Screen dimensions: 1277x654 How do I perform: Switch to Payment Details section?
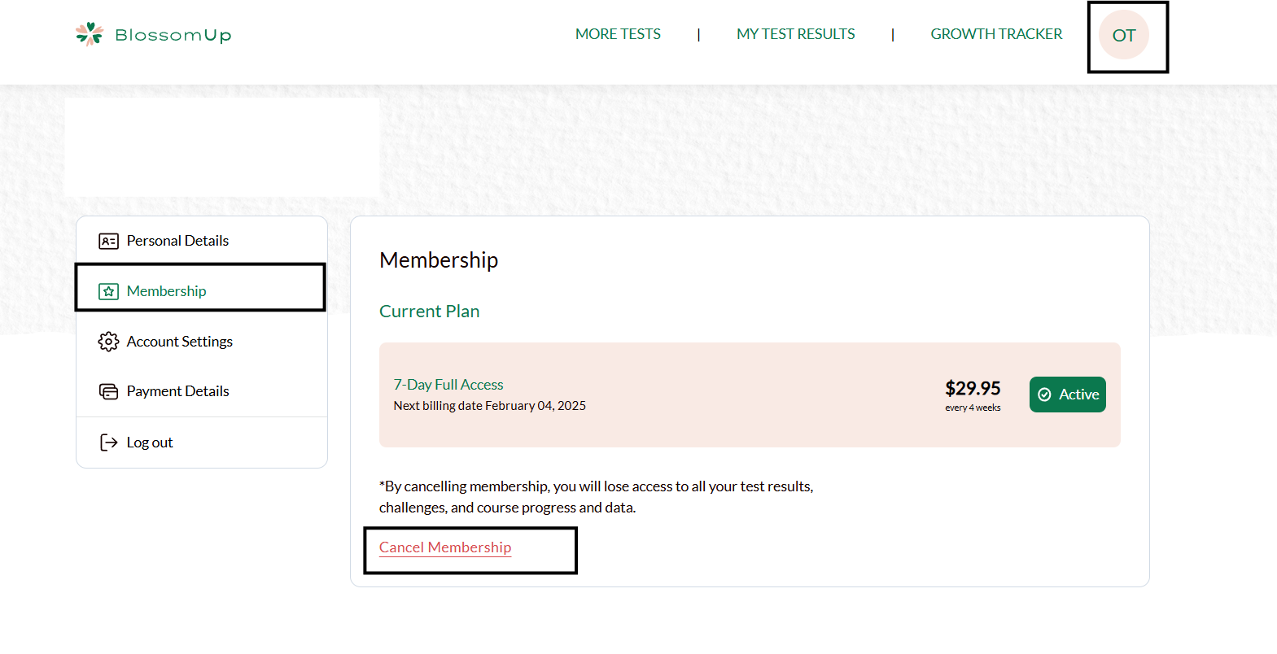pyautogui.click(x=177, y=391)
